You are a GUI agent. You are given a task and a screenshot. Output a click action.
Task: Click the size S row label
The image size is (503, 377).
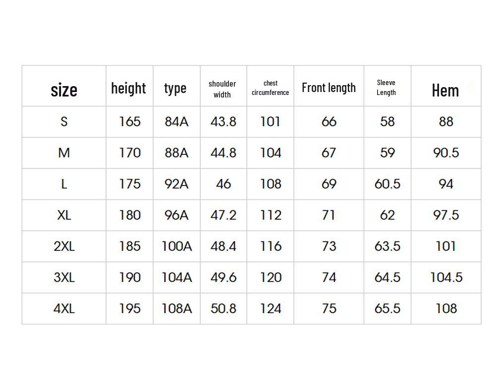pyautogui.click(x=64, y=121)
